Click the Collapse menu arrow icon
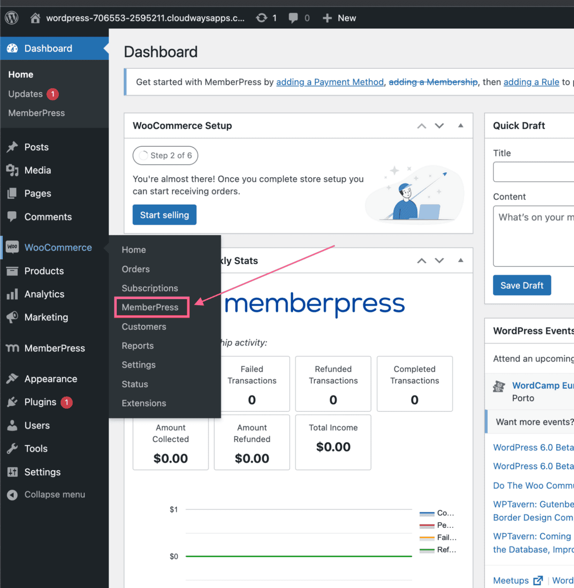The width and height of the screenshot is (574, 588). (x=12, y=495)
